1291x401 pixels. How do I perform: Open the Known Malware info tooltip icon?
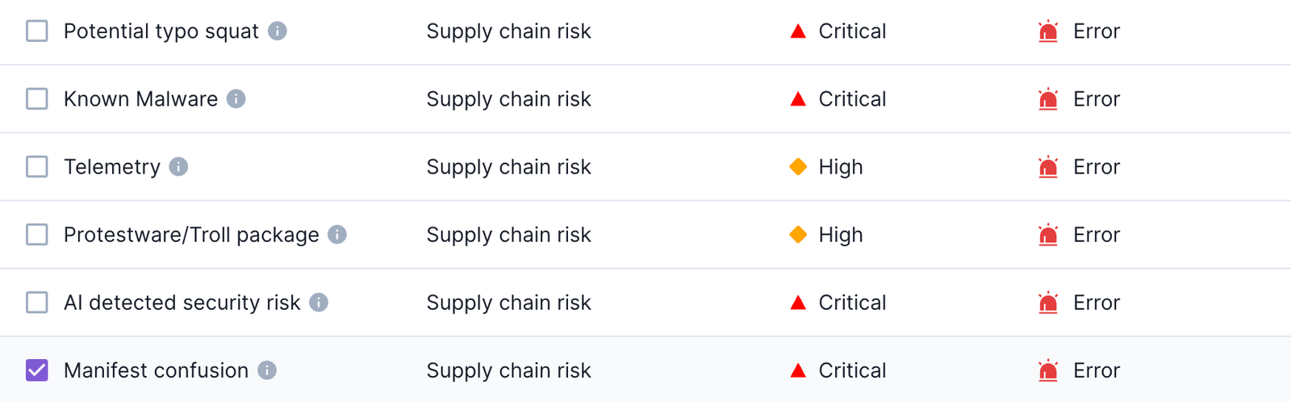236,98
